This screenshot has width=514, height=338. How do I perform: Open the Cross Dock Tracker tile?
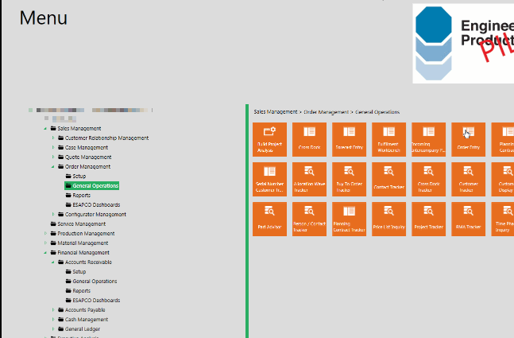coord(428,179)
